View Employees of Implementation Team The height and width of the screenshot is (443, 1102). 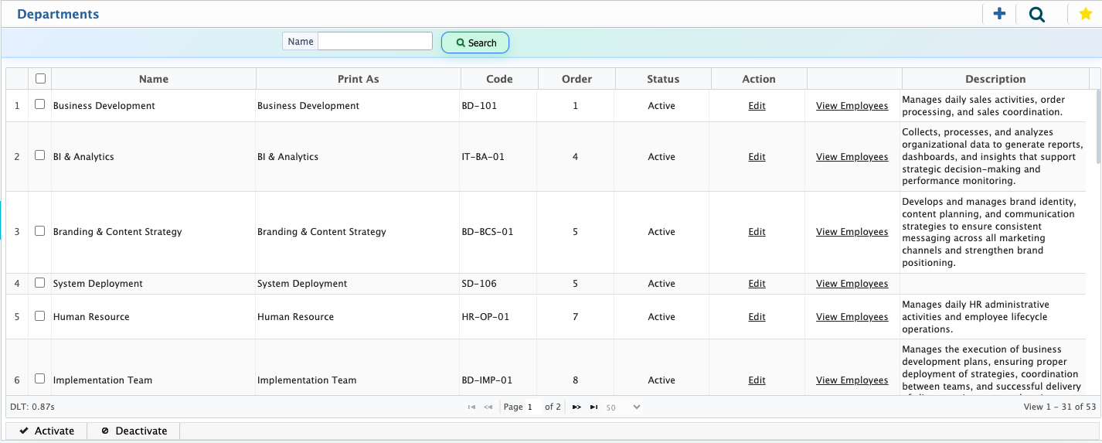pos(852,380)
